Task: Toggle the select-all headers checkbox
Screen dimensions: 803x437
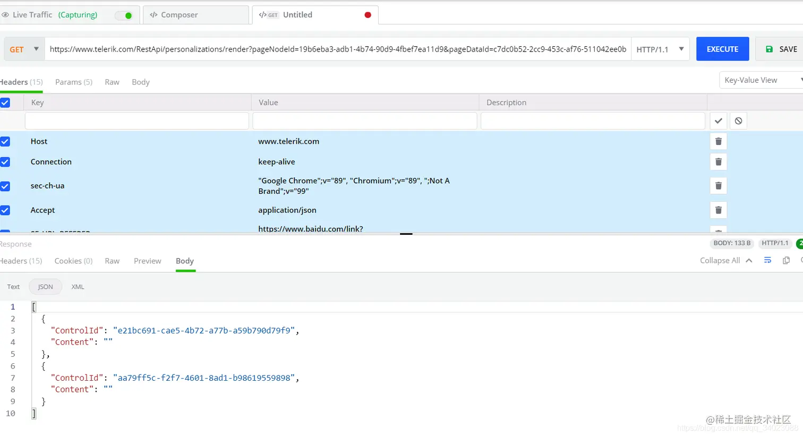Action: tap(5, 102)
